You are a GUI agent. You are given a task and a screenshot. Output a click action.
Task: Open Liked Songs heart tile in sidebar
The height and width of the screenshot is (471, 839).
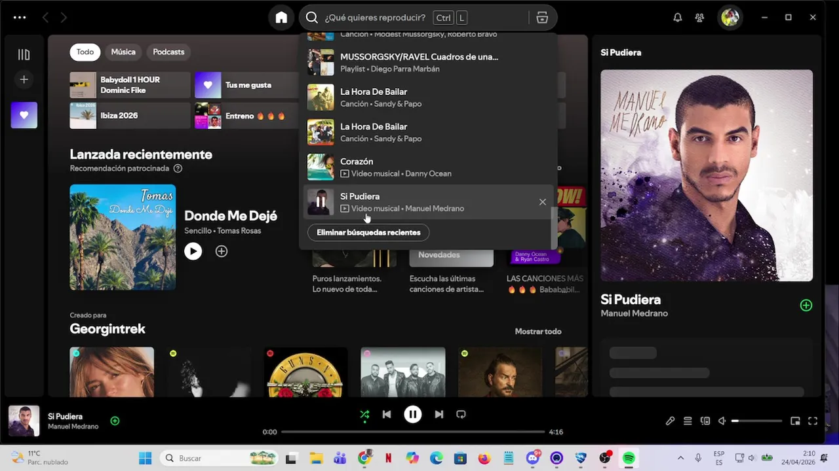[24, 115]
